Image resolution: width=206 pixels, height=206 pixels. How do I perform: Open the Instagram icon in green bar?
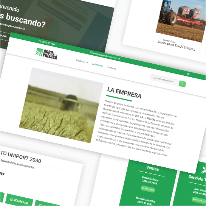(x=188, y=74)
